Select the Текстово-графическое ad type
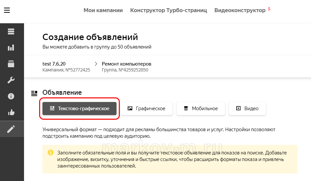The image size is (311, 181). click(x=79, y=109)
